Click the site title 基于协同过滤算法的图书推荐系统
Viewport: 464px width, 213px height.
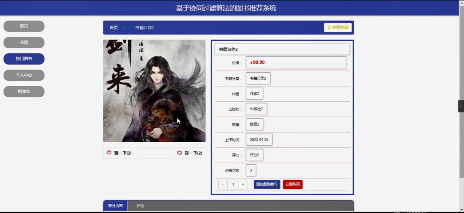pos(226,8)
